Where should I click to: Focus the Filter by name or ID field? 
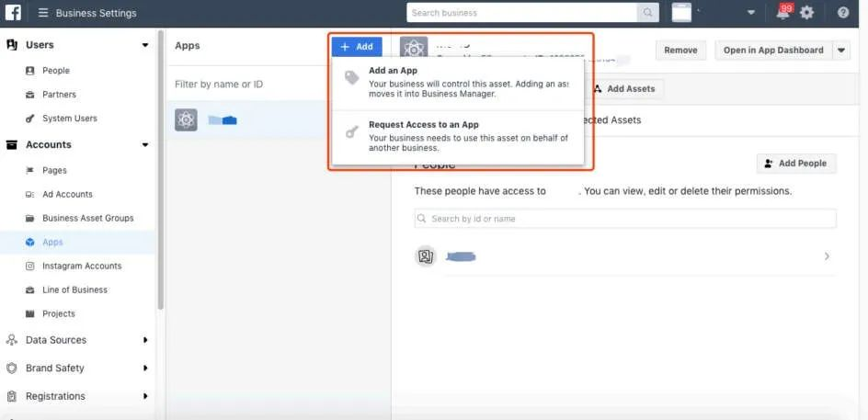(246, 85)
